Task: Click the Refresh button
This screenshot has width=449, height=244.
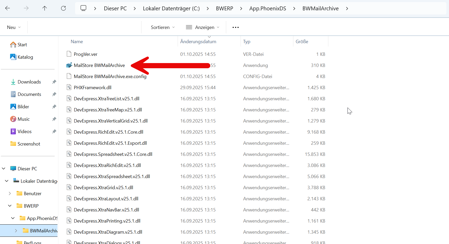Action: pos(63,8)
